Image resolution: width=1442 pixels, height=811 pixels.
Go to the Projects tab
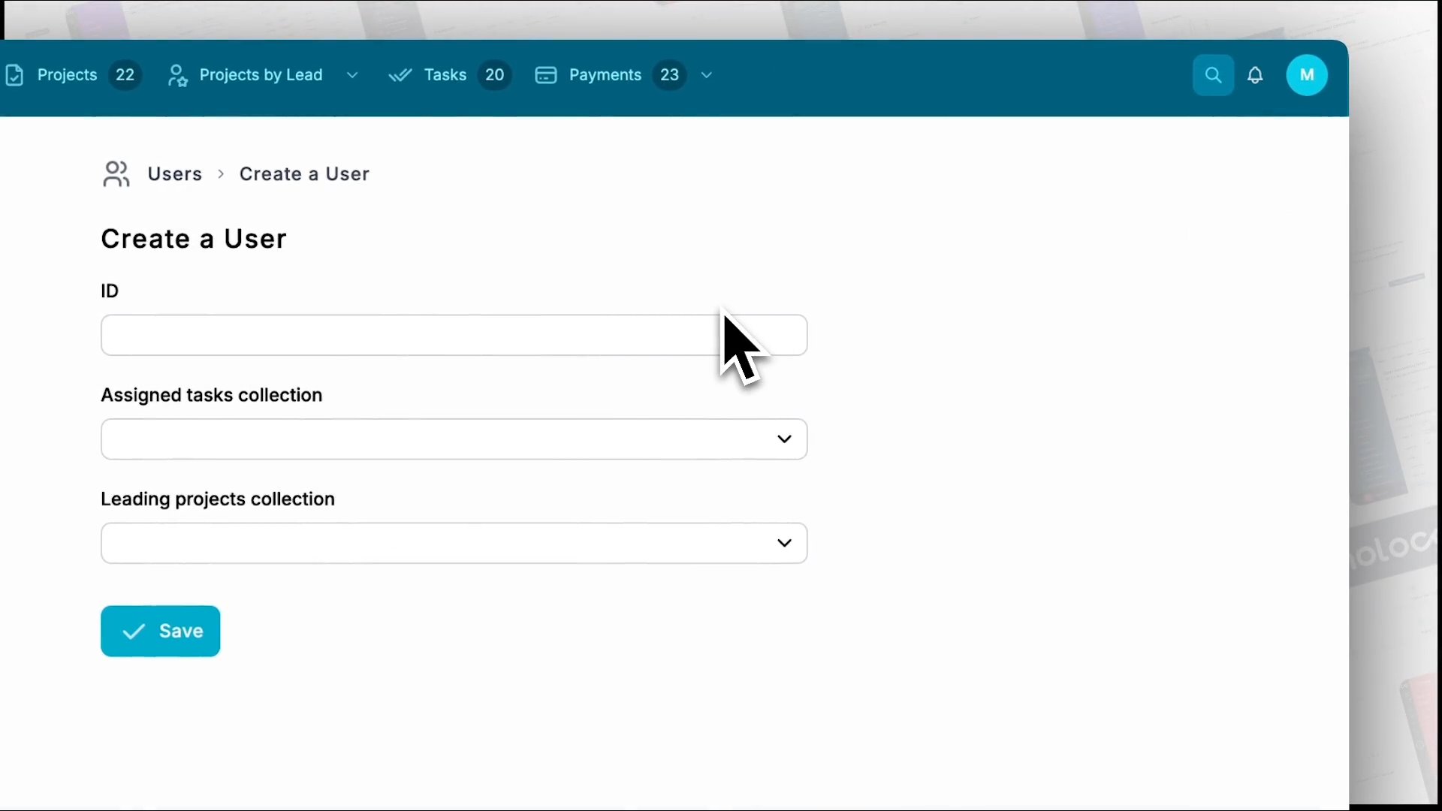click(x=67, y=75)
